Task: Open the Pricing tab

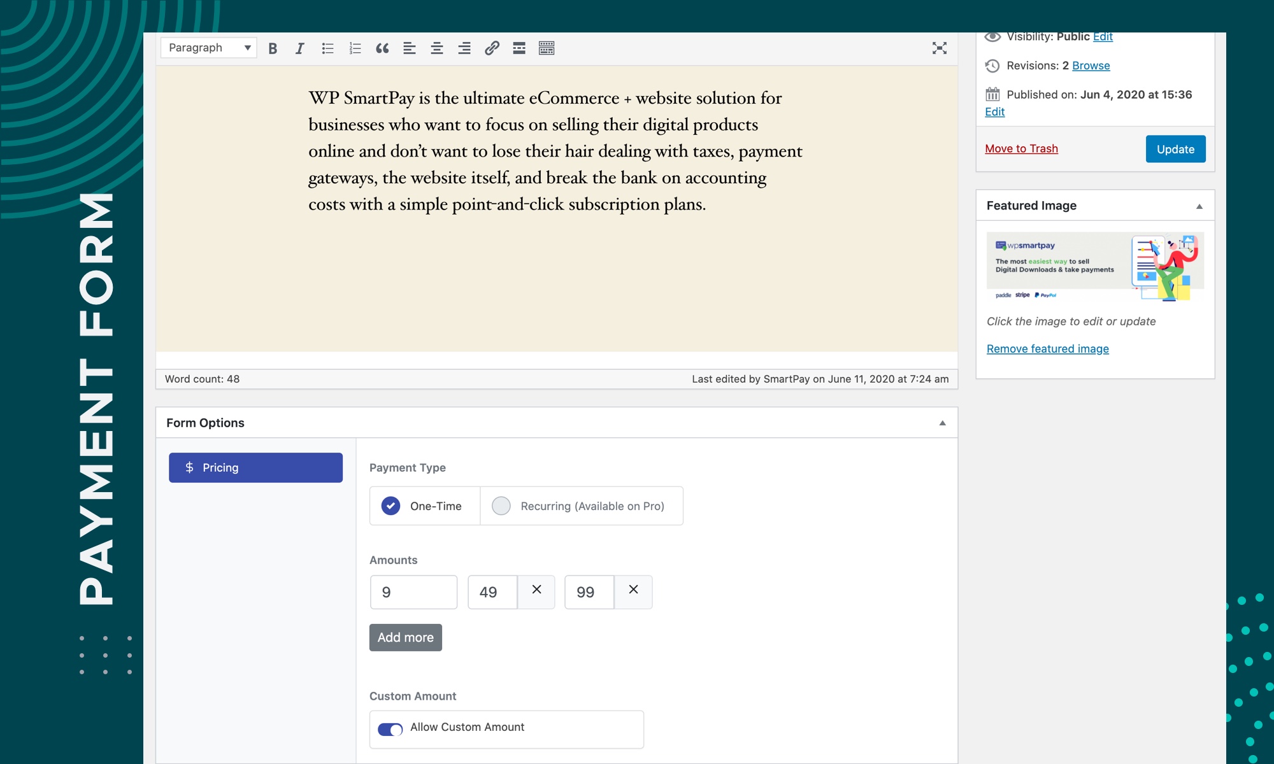Action: [255, 468]
